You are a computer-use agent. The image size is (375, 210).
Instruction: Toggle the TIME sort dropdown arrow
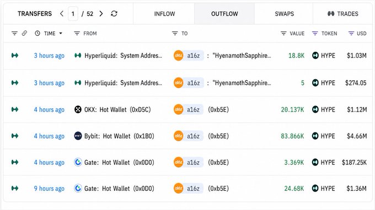[x=61, y=34]
